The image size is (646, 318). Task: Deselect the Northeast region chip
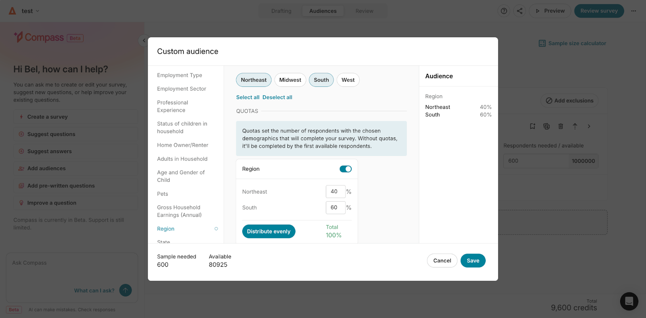point(254,80)
